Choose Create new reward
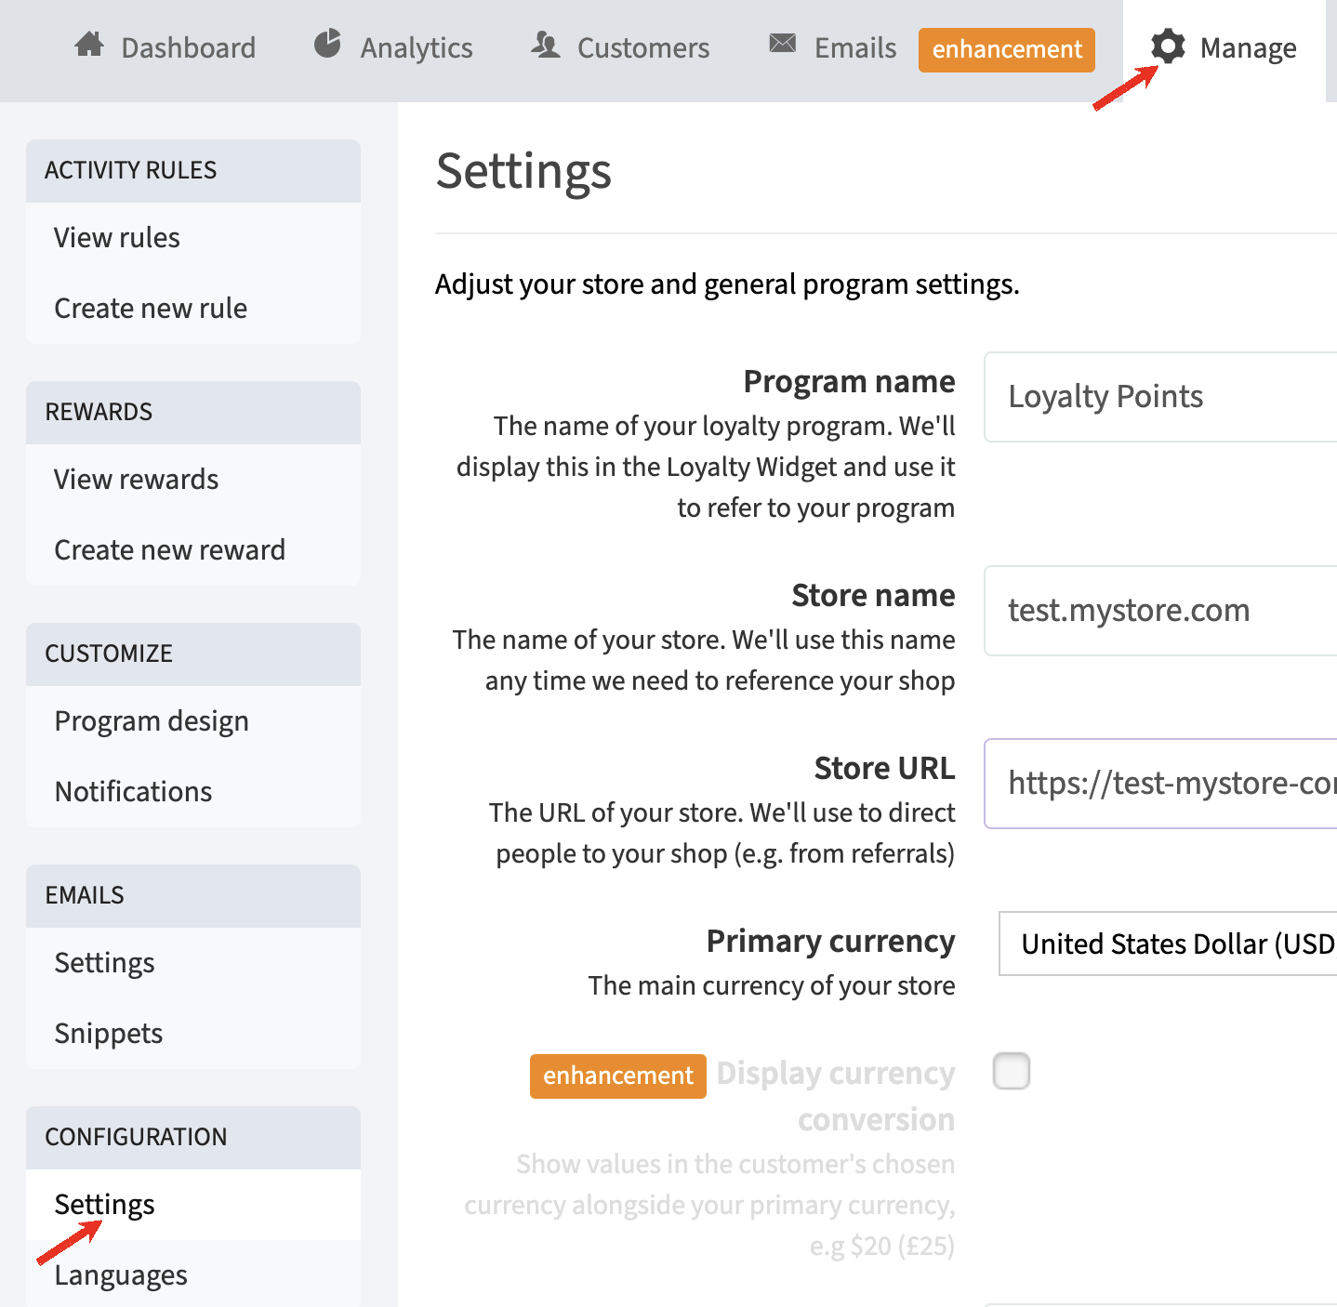This screenshot has height=1307, width=1337. pos(169,550)
